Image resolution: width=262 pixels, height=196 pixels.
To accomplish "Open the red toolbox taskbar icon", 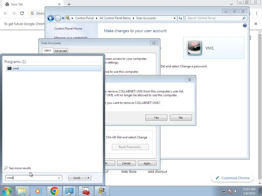I will pos(86,191).
